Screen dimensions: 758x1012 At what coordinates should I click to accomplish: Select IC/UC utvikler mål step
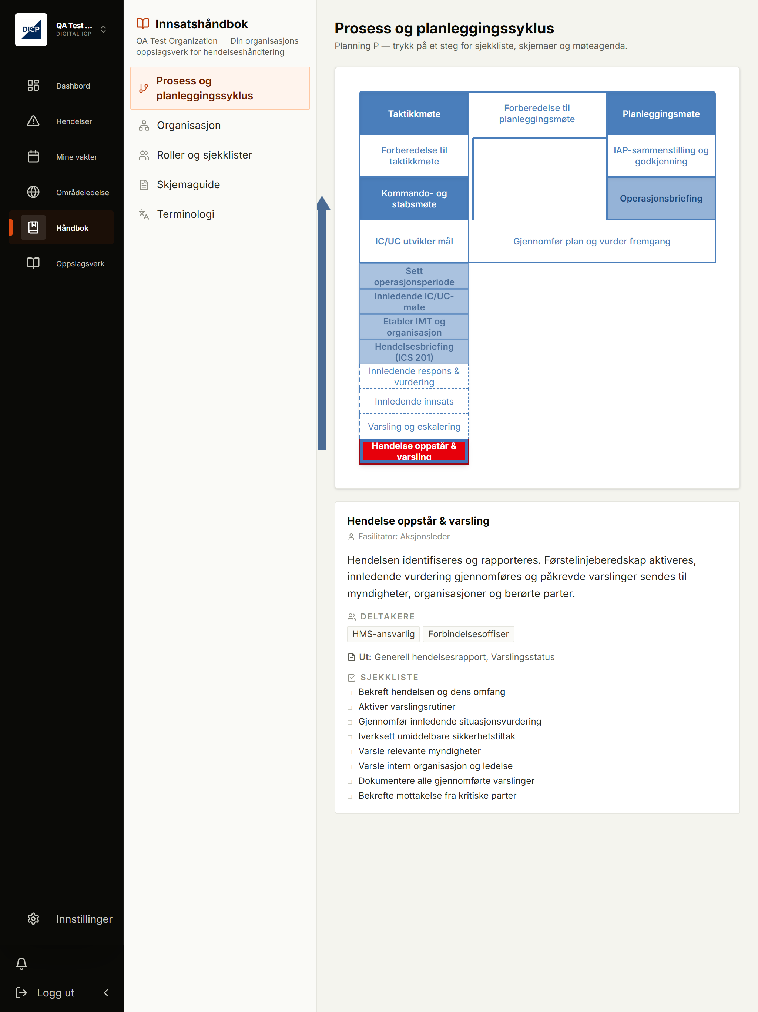pyautogui.click(x=414, y=241)
